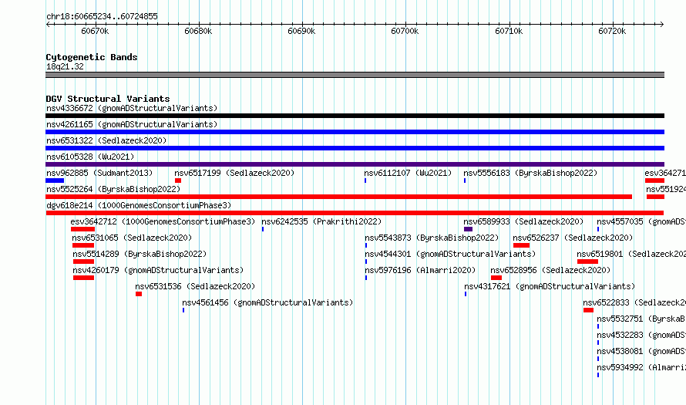This screenshot has height=405, width=686.
Task: Click nsv4544301 gnomADStructuralVariants label
Action: tap(450, 254)
